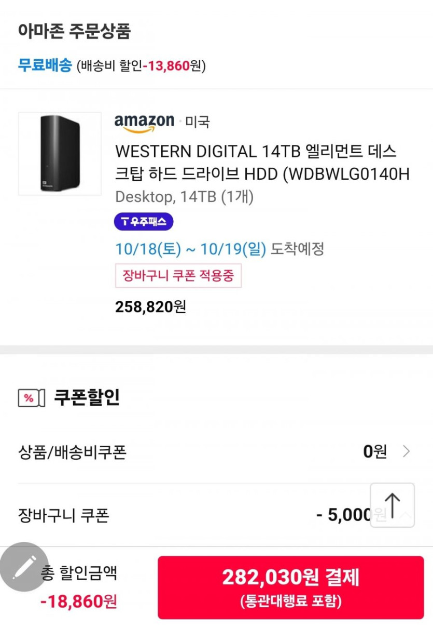Tap the Desktop, 14TB (1개) option text

click(x=184, y=197)
